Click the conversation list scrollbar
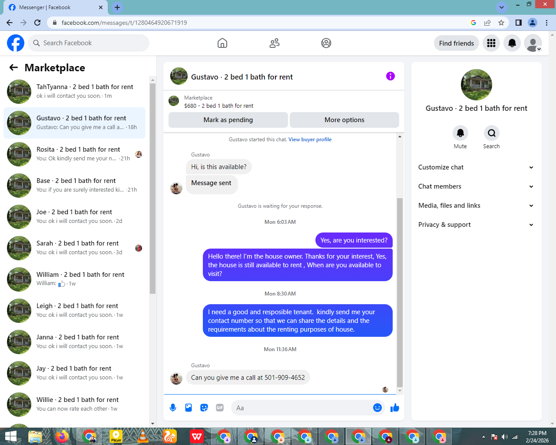 point(152,189)
